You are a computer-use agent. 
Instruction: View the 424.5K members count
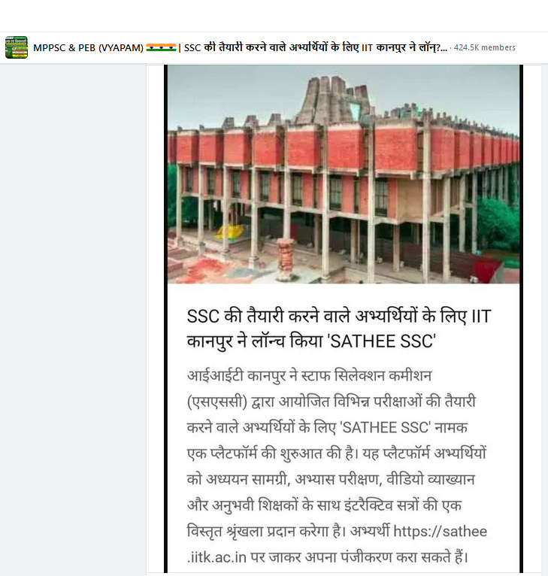tap(484, 48)
